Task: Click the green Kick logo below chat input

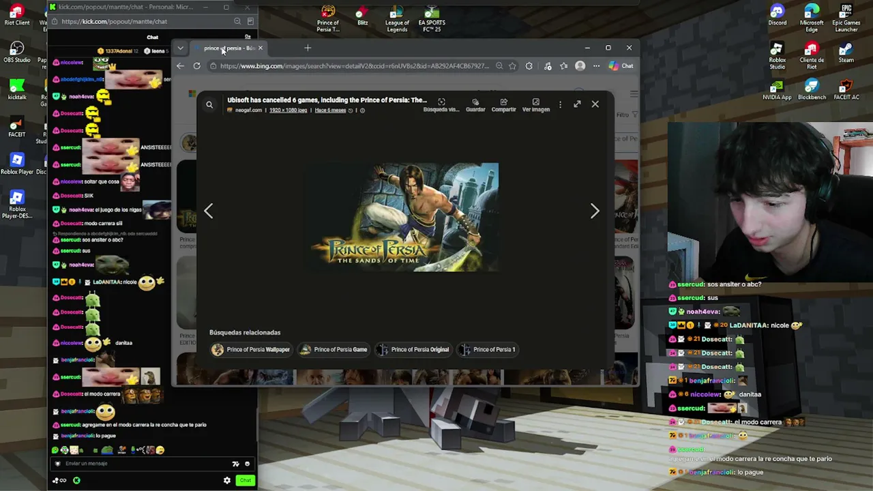Action: [76, 481]
